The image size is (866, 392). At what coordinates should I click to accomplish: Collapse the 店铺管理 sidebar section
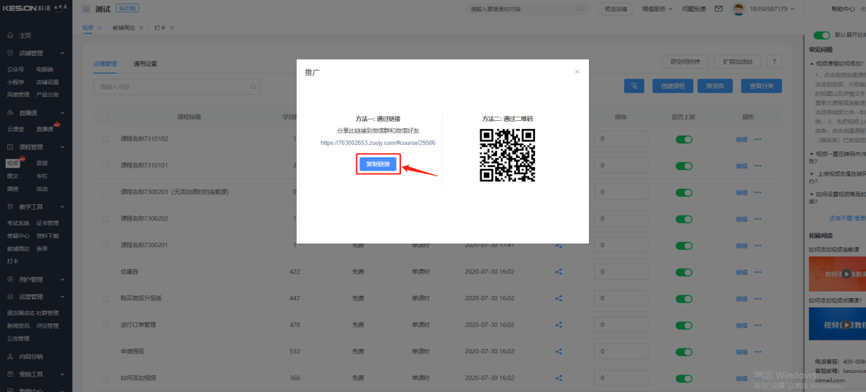click(x=63, y=53)
